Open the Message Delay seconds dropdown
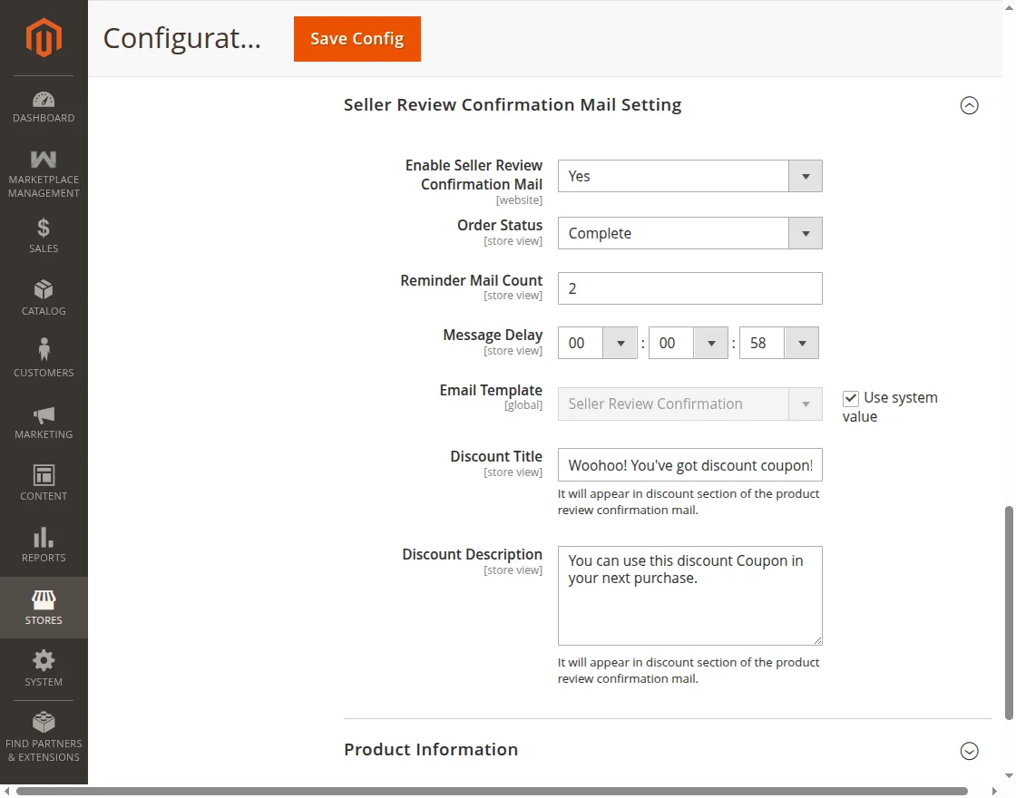The width and height of the screenshot is (1016, 798). pos(779,343)
